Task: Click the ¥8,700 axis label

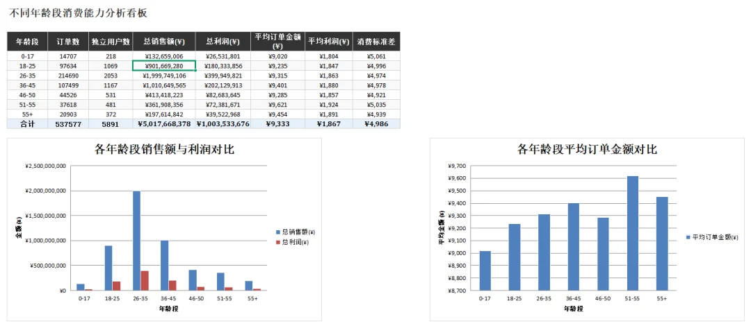Action: 457,291
